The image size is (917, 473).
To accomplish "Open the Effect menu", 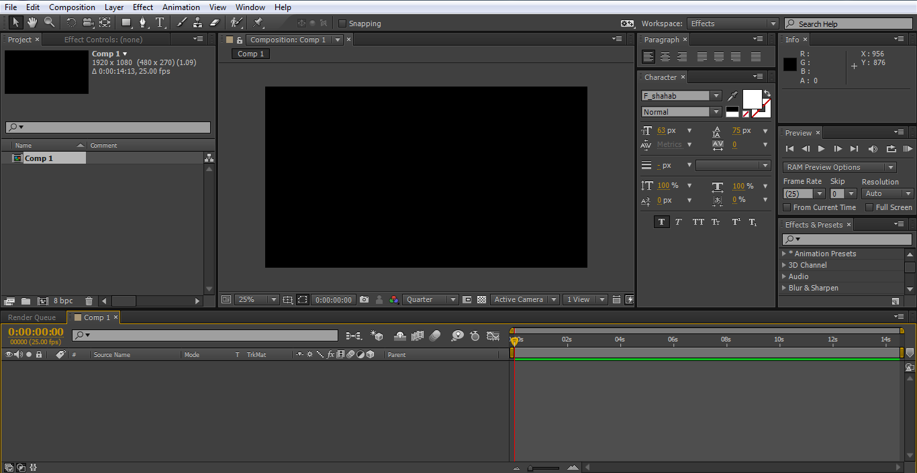I will (x=143, y=7).
